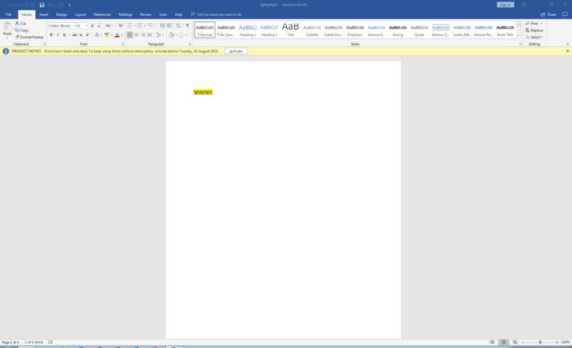Open the Comments icon beside Share

coord(565,15)
